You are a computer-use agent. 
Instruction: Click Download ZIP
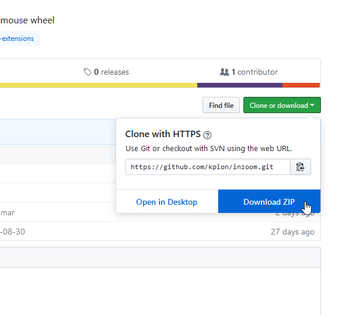point(269,201)
